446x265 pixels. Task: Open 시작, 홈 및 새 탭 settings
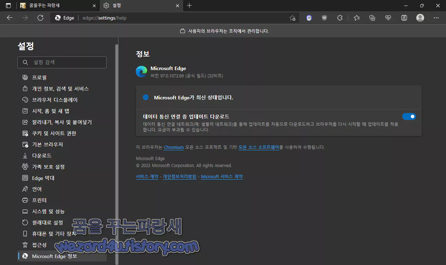pyautogui.click(x=62, y=111)
